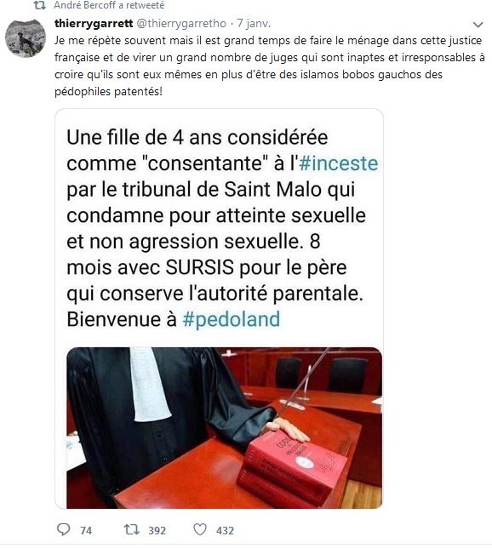Open the courtroom photo with red books

(224, 428)
